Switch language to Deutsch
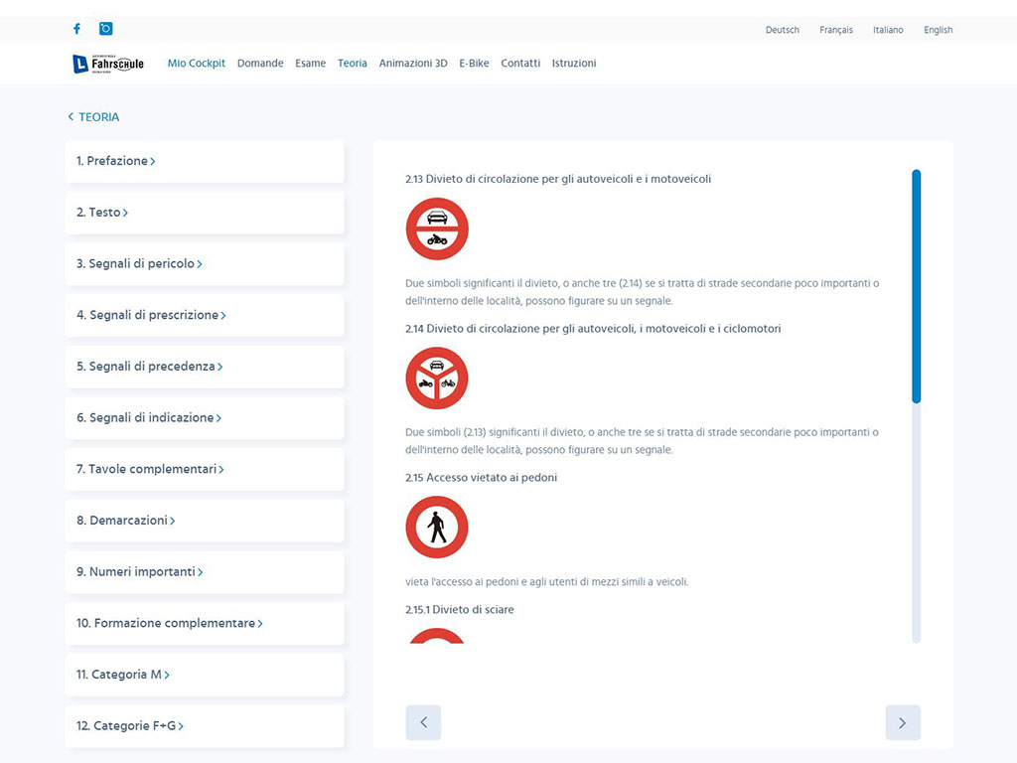 782,30
